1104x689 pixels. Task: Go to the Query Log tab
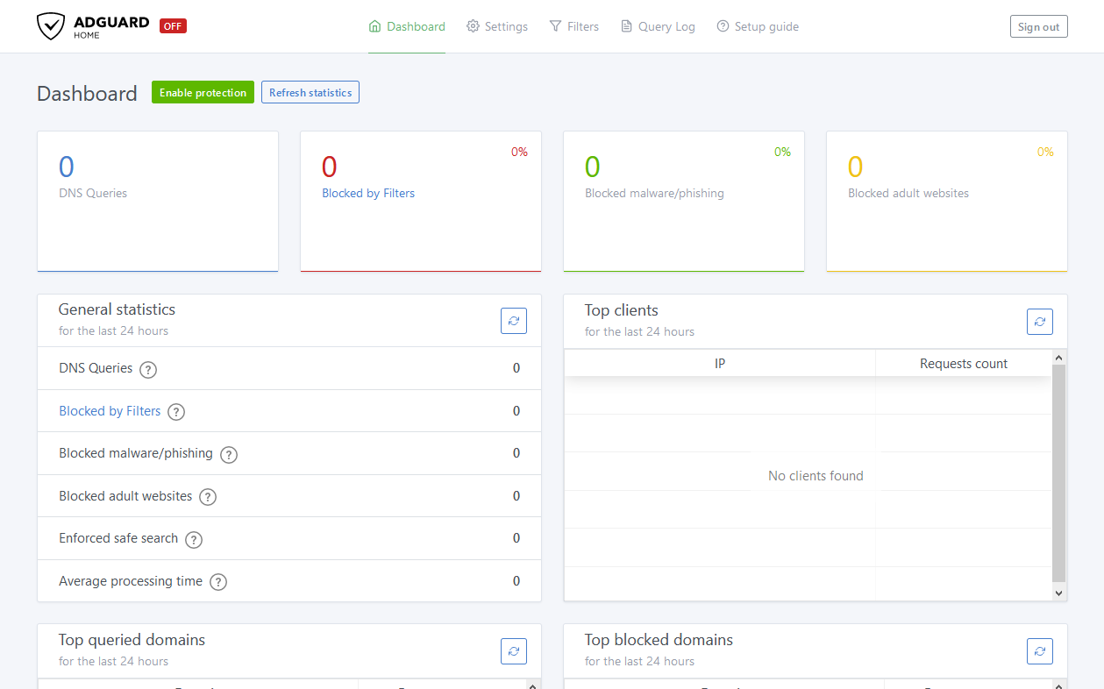pyautogui.click(x=658, y=26)
